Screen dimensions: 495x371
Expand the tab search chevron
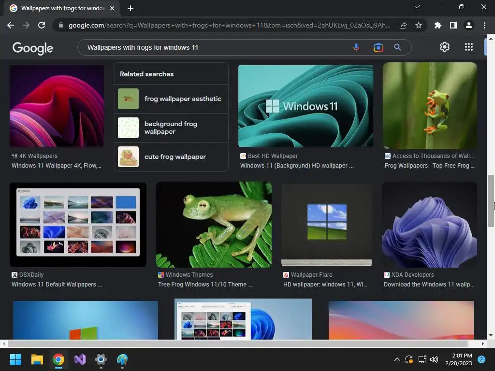[x=417, y=7]
